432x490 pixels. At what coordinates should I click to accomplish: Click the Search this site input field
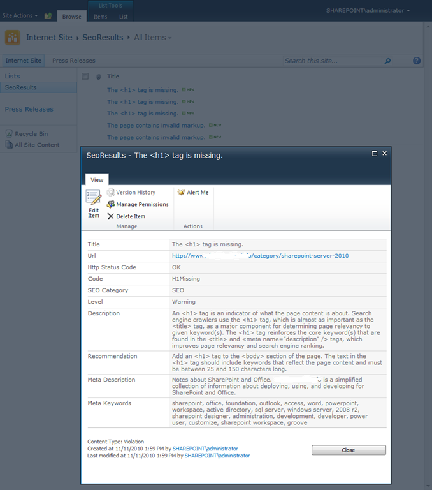(333, 61)
